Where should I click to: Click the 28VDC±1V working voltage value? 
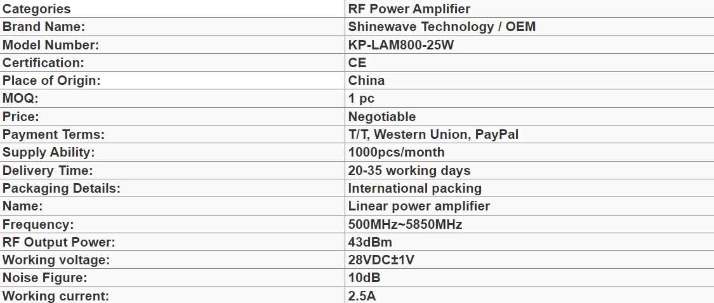(x=381, y=260)
